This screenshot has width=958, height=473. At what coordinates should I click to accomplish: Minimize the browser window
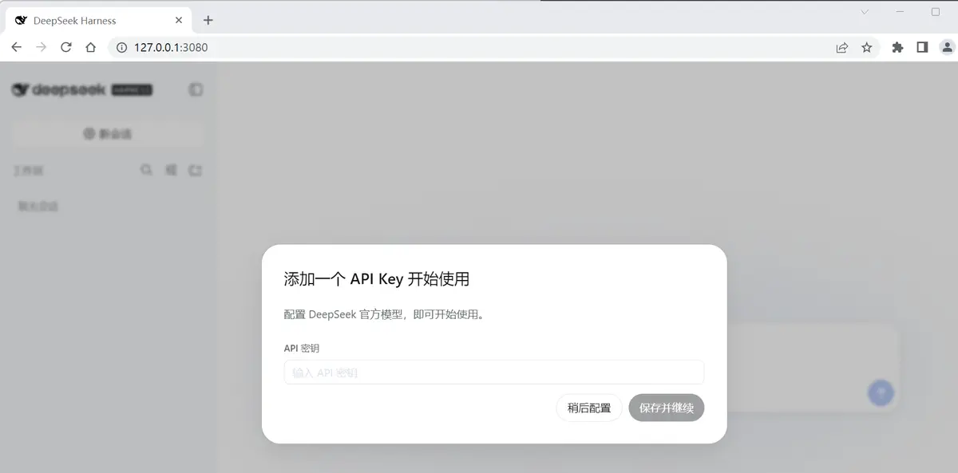pyautogui.click(x=901, y=12)
